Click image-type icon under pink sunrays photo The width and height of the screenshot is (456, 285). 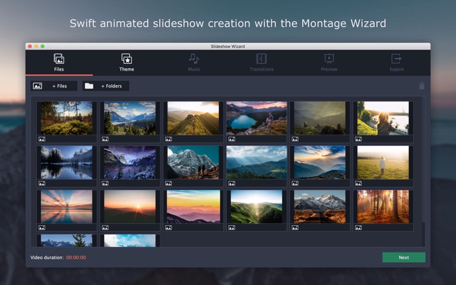pyautogui.click(x=42, y=227)
